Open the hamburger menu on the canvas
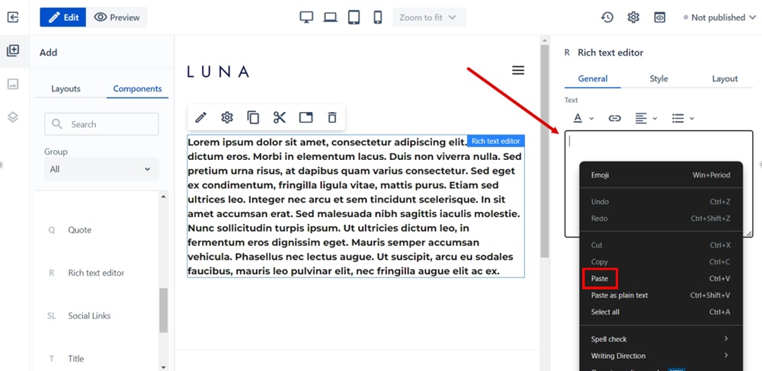 click(x=518, y=70)
